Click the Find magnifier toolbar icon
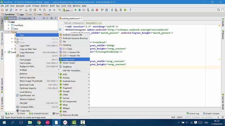Image resolution: width=225 pixels, height=126 pixels. pos(40,10)
